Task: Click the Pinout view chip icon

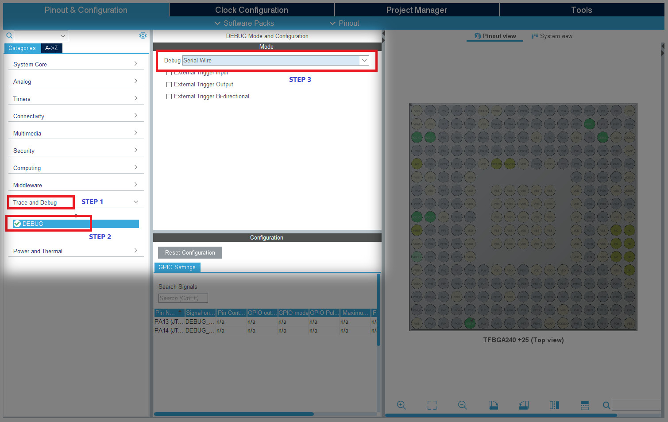Action: [x=478, y=36]
